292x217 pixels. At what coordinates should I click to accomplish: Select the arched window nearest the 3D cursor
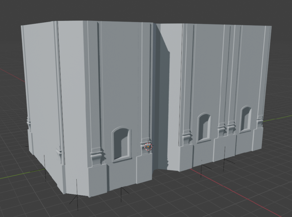click(121, 144)
